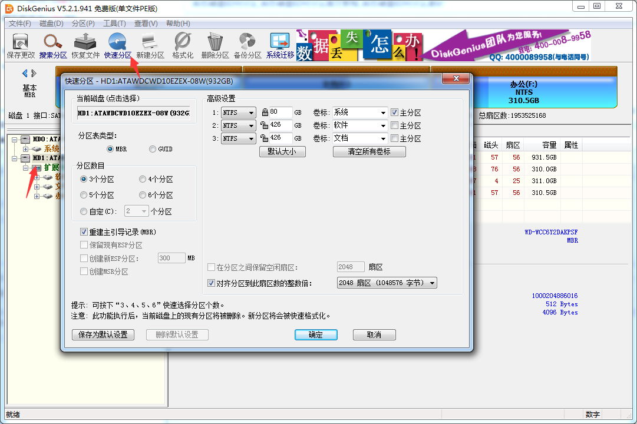This screenshot has height=424, width=637.
Task: Open the 新建分区 (New Partition) tool
Action: [x=149, y=45]
